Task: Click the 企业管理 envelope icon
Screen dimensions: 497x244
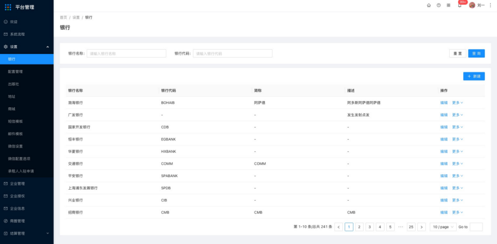Action: (x=5, y=183)
